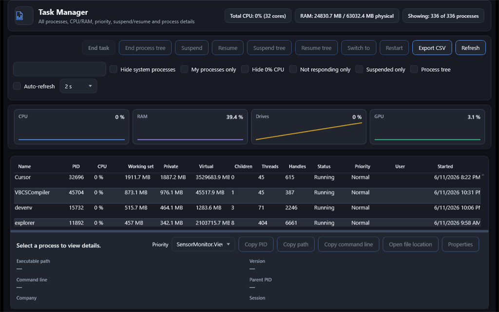Click the CPU usage graph card
The image size is (499, 312).
pos(72,127)
